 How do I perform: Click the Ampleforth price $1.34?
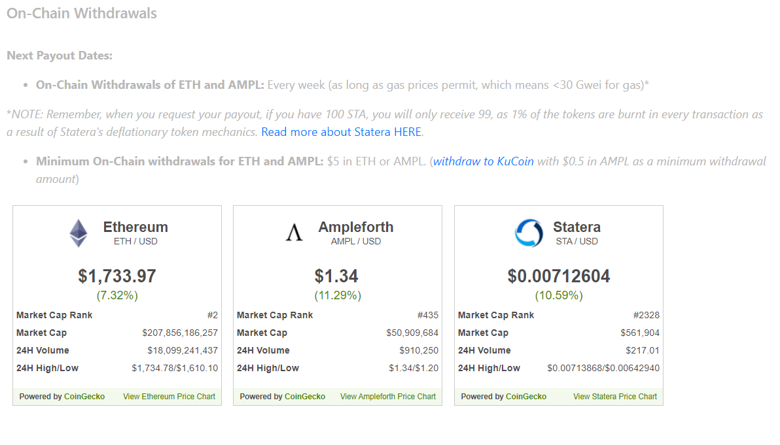pyautogui.click(x=336, y=276)
